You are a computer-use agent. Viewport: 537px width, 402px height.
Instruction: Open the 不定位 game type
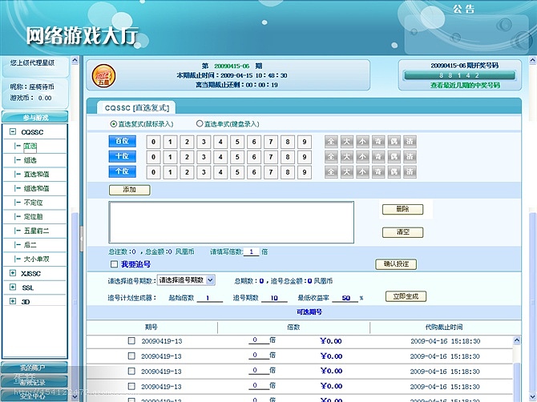(x=33, y=203)
